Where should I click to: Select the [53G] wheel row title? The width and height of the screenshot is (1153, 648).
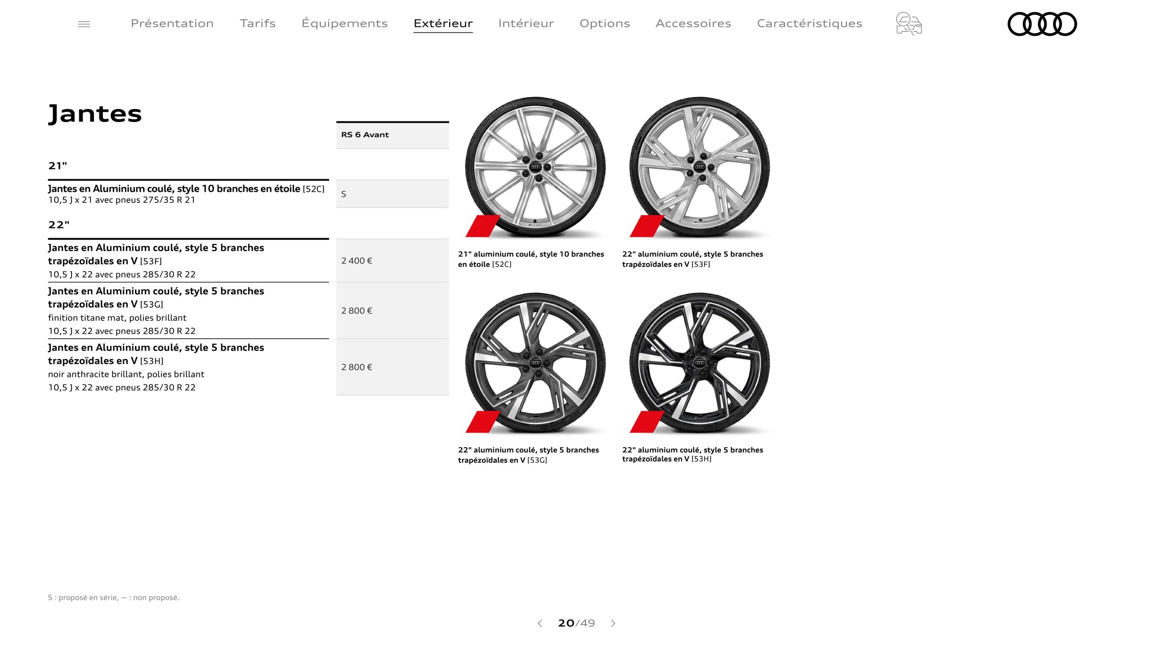click(156, 298)
